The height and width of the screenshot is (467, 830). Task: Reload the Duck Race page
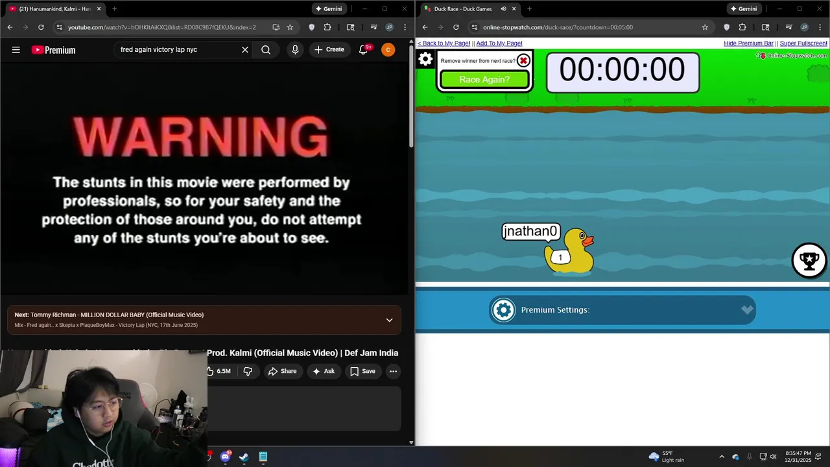(x=456, y=27)
